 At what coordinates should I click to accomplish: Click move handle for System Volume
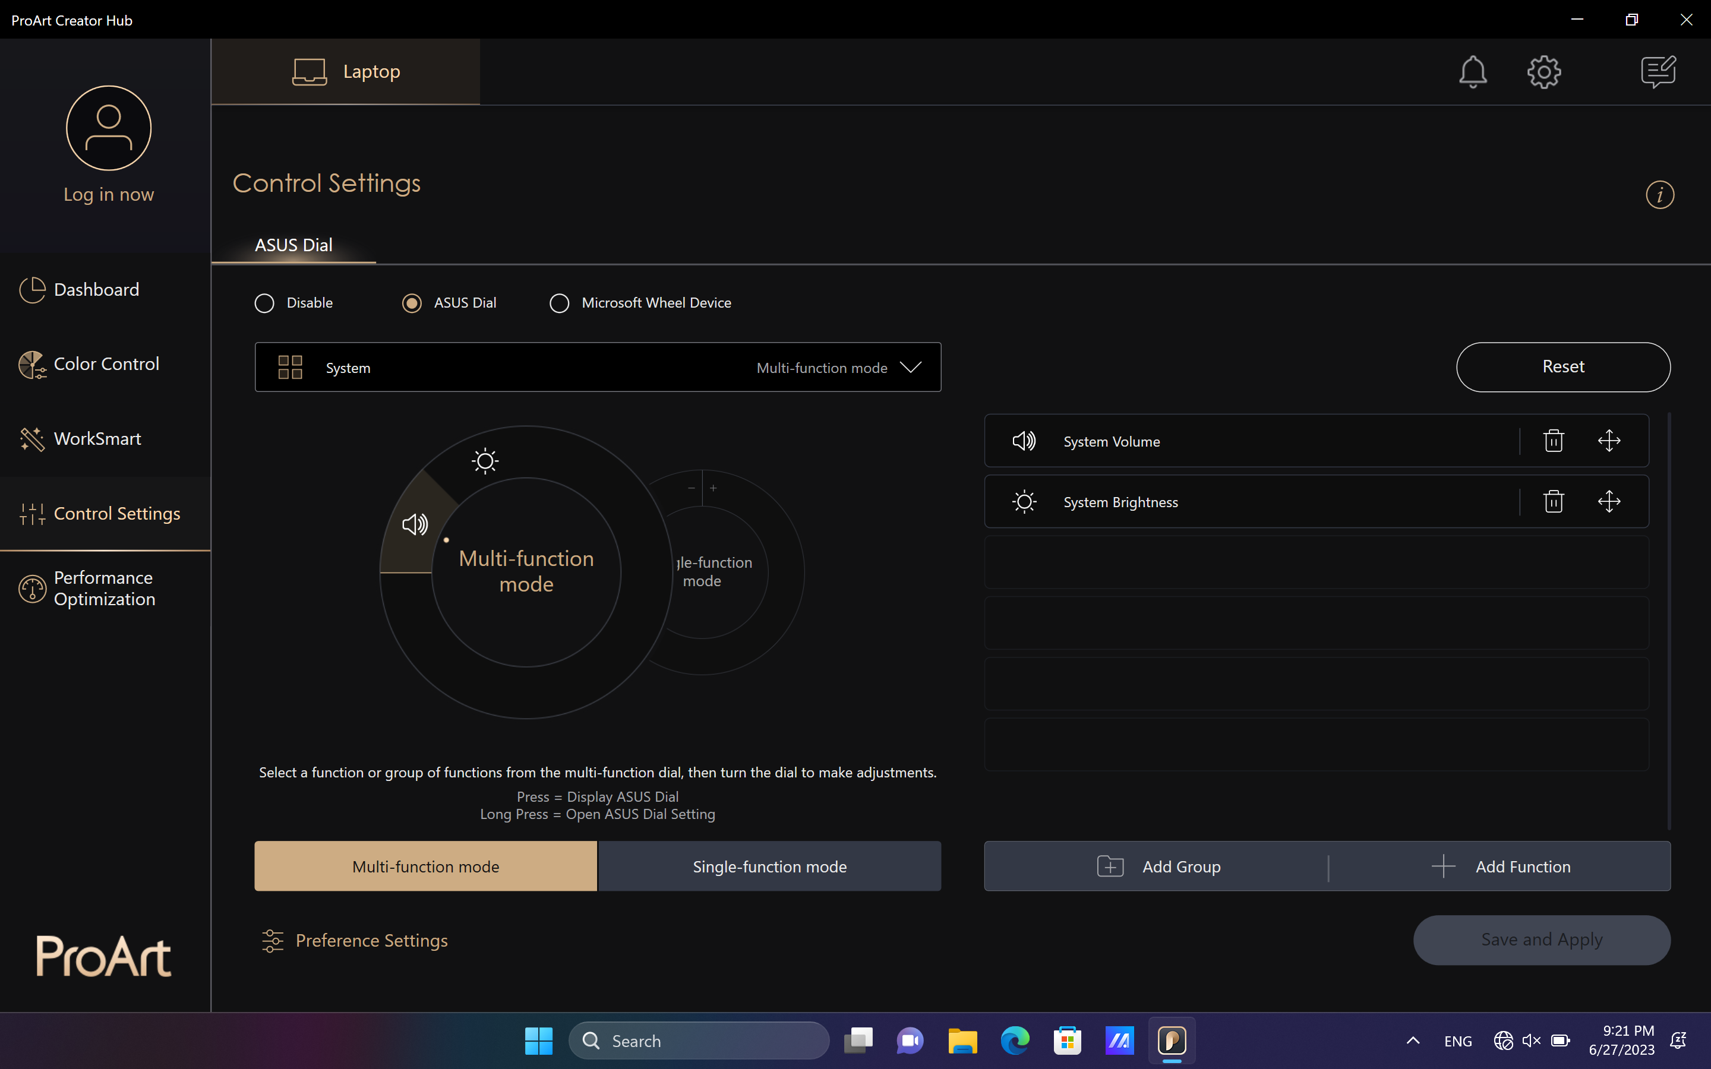pyautogui.click(x=1609, y=441)
